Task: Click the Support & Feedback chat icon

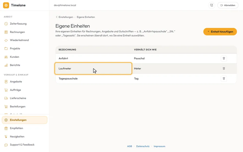Action: (x=6, y=145)
